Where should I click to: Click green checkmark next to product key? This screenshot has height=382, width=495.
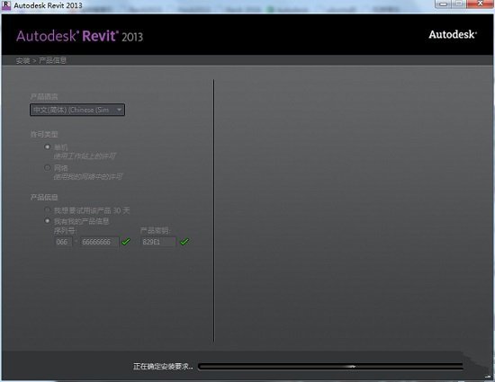tap(184, 242)
